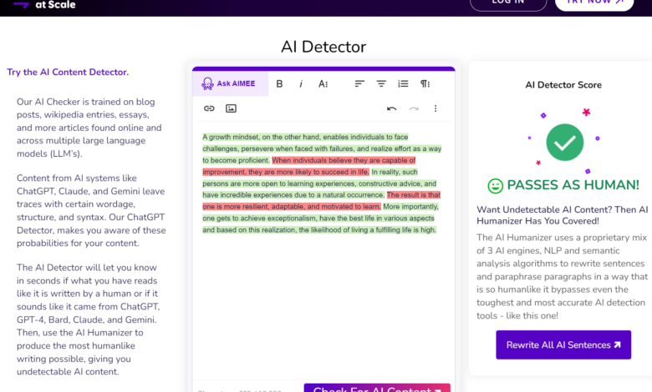Open the font size dropdown
The width and height of the screenshot is (652, 392).
coord(323,83)
